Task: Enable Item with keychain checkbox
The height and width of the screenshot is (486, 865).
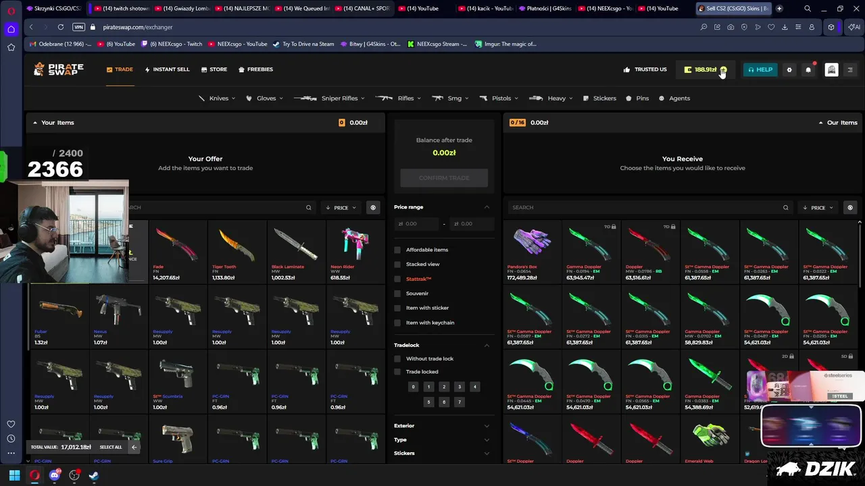Action: (397, 323)
